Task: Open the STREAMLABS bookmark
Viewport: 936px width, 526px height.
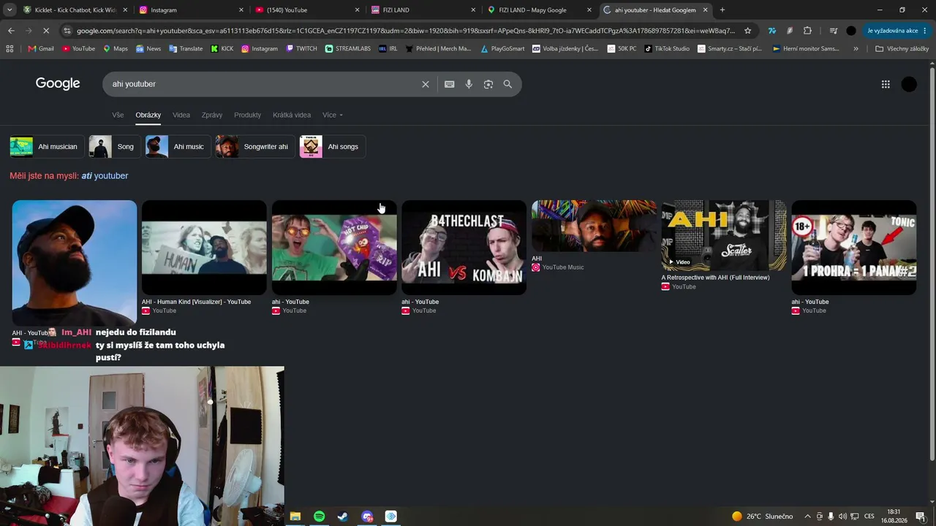Action: pos(348,49)
